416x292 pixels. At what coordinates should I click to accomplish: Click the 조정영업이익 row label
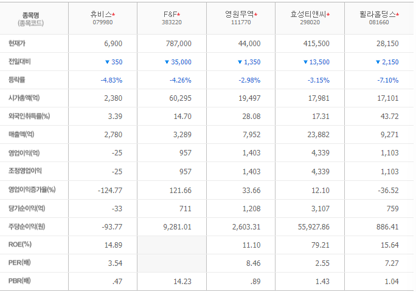[25, 171]
